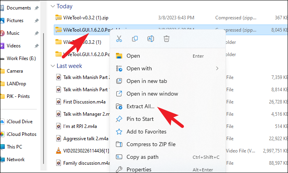
Task: Open PJK - Prints folder in sidebar
Action: coord(18,96)
